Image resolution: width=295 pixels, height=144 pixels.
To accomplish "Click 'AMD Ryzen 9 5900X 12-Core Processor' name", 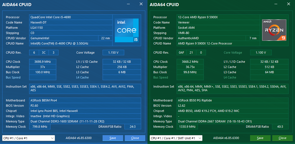I will (x=218, y=43).
